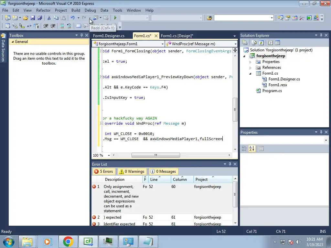The height and width of the screenshot is (248, 331).
Task: Click the code editor vertical scrollbar thumb
Action: coord(235,110)
